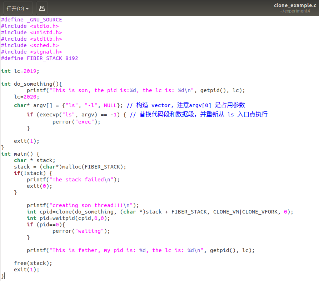Click the 'This is father' printf line
Viewport: 319px width, 281px height.
point(141,250)
